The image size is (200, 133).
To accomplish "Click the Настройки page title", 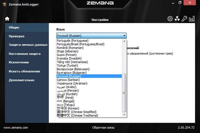I will point(100,20).
